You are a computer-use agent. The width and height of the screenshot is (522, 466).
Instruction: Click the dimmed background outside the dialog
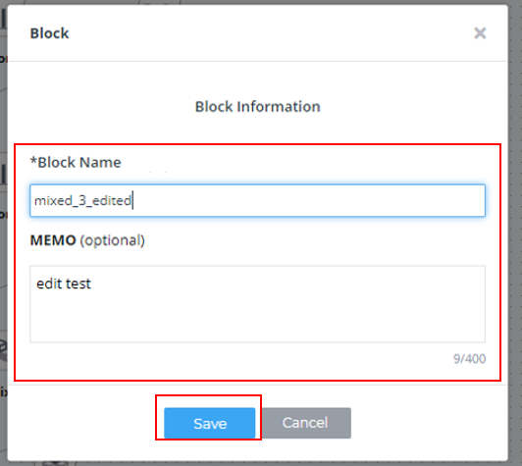click(515, 233)
